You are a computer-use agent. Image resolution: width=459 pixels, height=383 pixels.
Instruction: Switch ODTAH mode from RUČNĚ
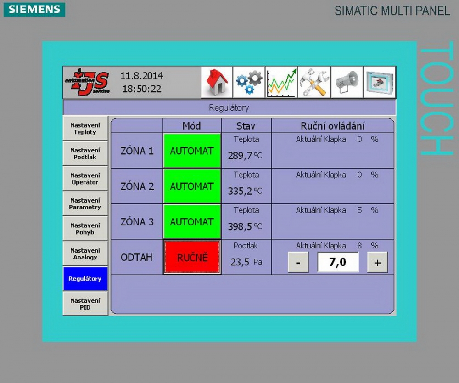point(192,258)
